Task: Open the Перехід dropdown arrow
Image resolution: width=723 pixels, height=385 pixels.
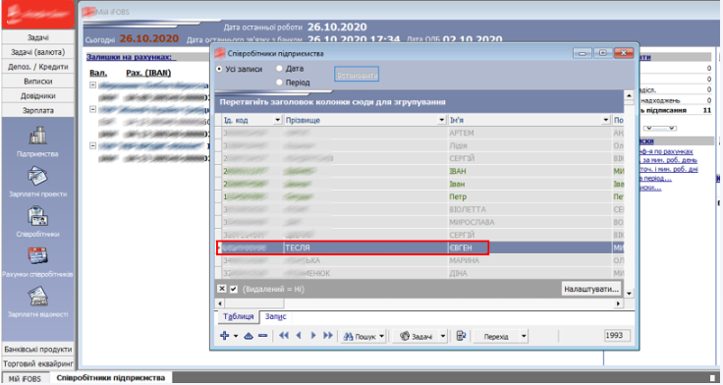Action: click(x=524, y=337)
